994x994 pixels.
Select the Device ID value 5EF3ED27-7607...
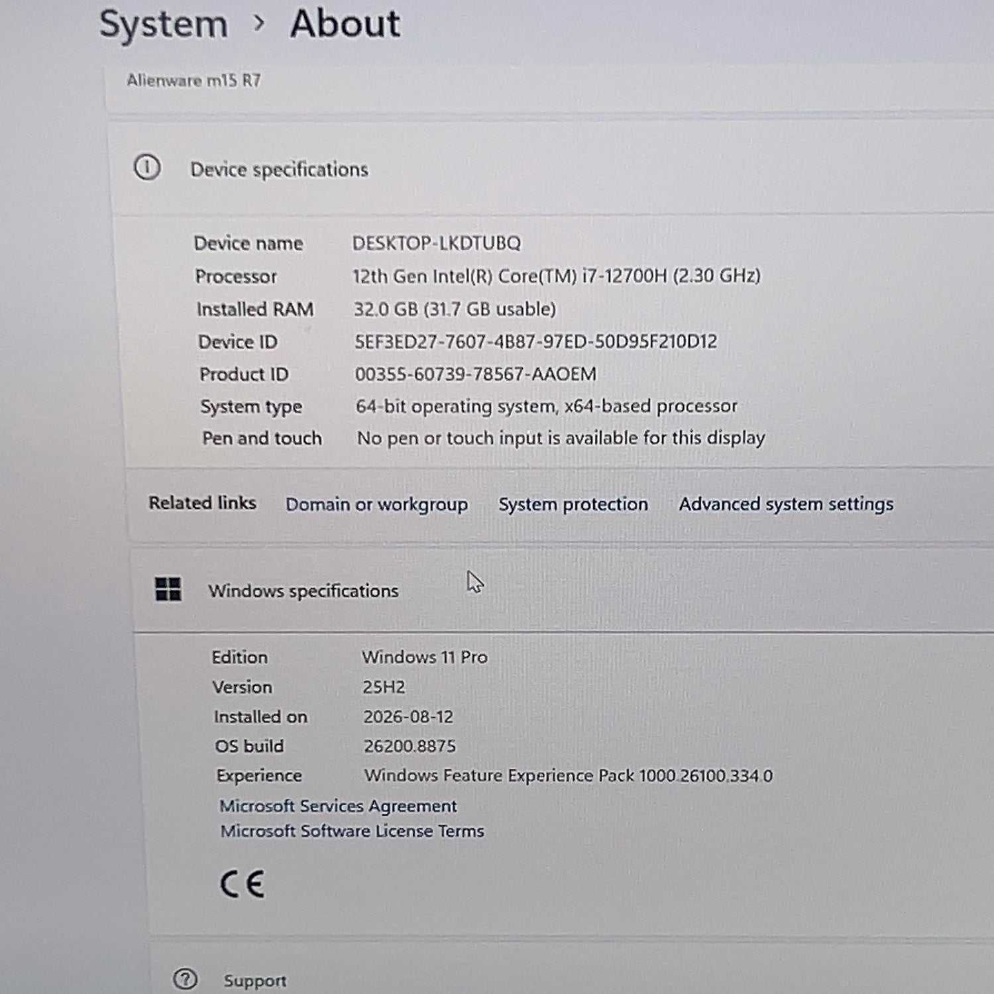[535, 341]
